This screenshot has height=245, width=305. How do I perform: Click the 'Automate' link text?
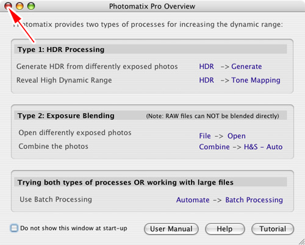(x=193, y=200)
